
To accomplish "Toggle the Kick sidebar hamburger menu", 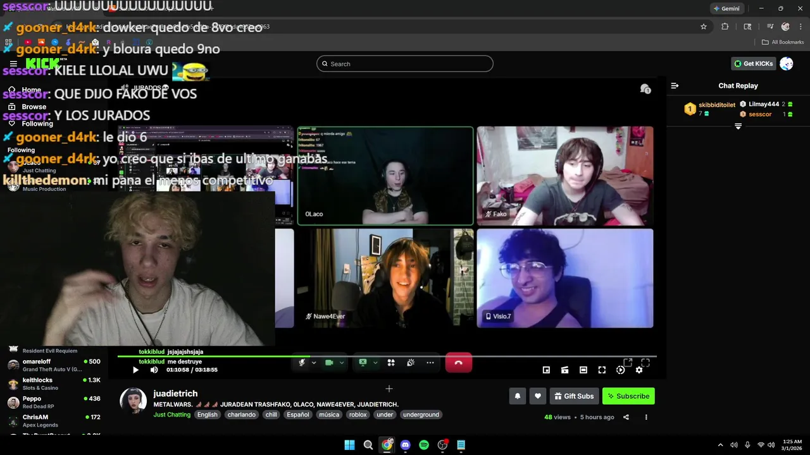I will (x=13, y=64).
